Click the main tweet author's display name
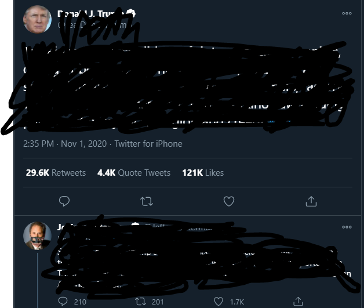This screenshot has height=308, width=364. [87, 14]
